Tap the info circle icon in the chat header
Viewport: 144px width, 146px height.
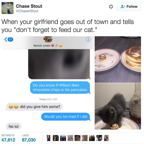pos(88,39)
